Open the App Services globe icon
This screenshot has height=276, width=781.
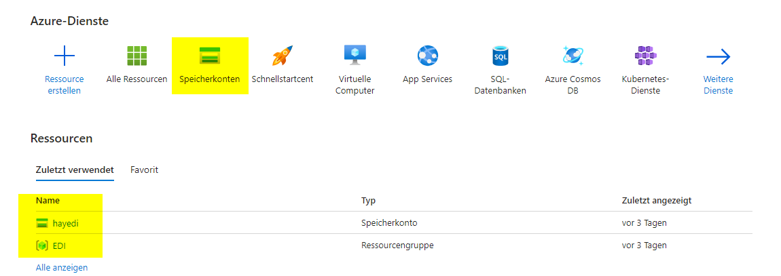[427, 56]
